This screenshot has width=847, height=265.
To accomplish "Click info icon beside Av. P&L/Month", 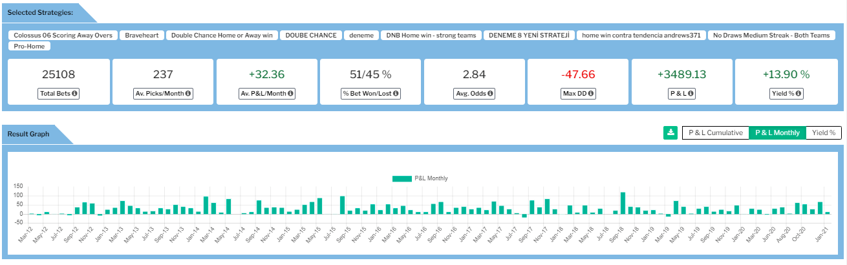I will coord(291,94).
